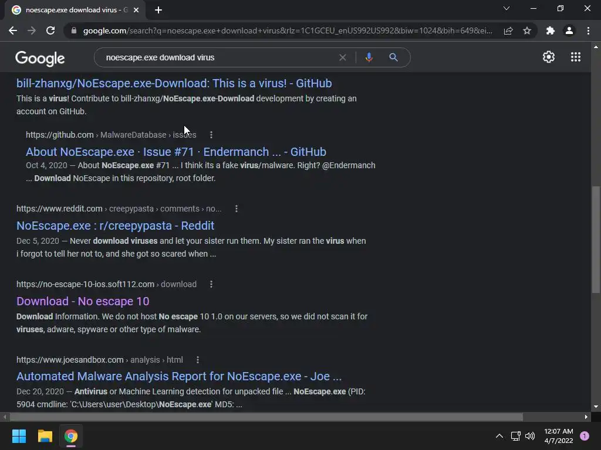View site information lock icon
The width and height of the screenshot is (601, 450).
pos(74,30)
